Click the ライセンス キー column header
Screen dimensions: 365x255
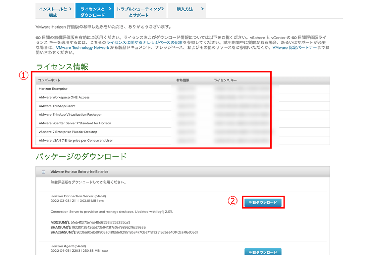coord(225,80)
